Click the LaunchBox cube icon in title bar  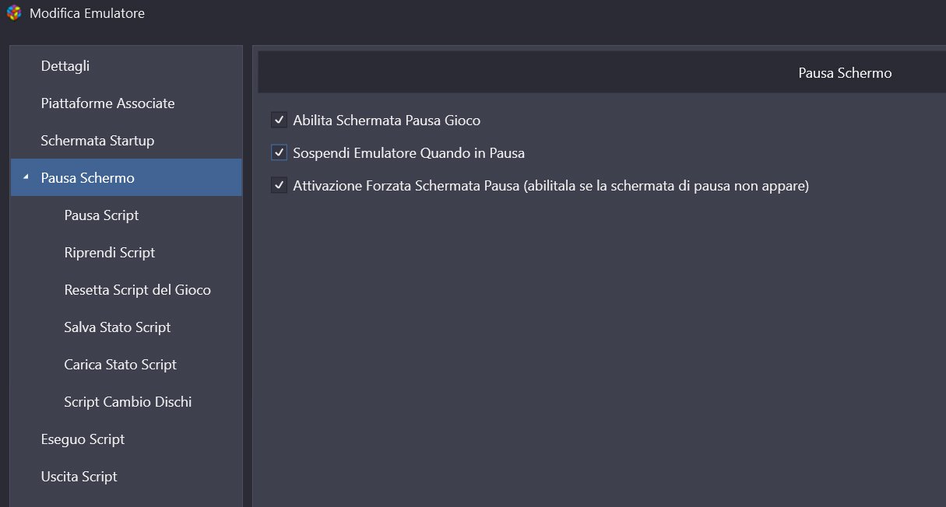click(13, 13)
